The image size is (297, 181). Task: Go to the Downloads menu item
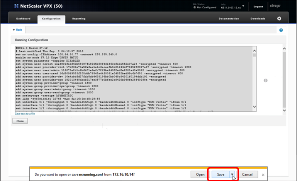pyautogui.click(x=258, y=19)
